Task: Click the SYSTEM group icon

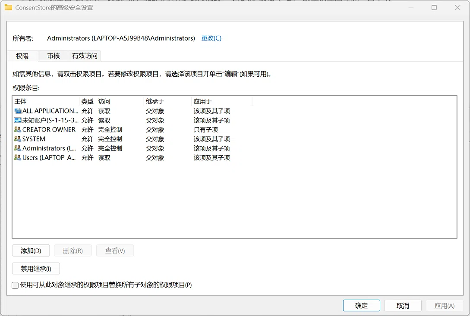Action: [x=18, y=139]
